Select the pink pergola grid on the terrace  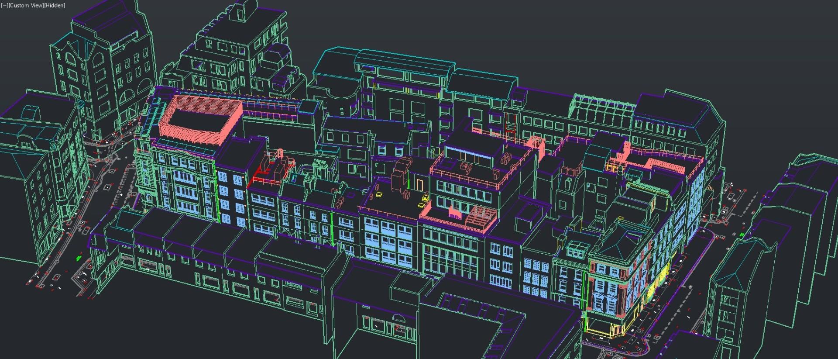tap(481, 217)
